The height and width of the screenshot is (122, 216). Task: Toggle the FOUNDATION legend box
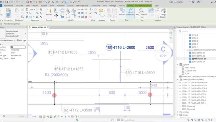point(183,70)
